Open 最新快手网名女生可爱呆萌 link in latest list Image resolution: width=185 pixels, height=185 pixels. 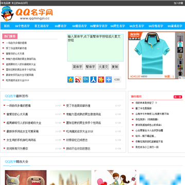point(23,132)
